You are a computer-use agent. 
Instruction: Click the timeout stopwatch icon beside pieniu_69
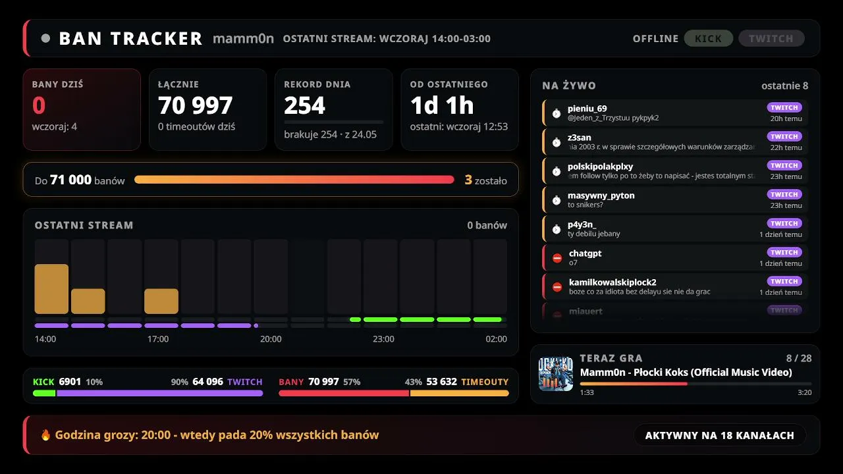click(557, 113)
